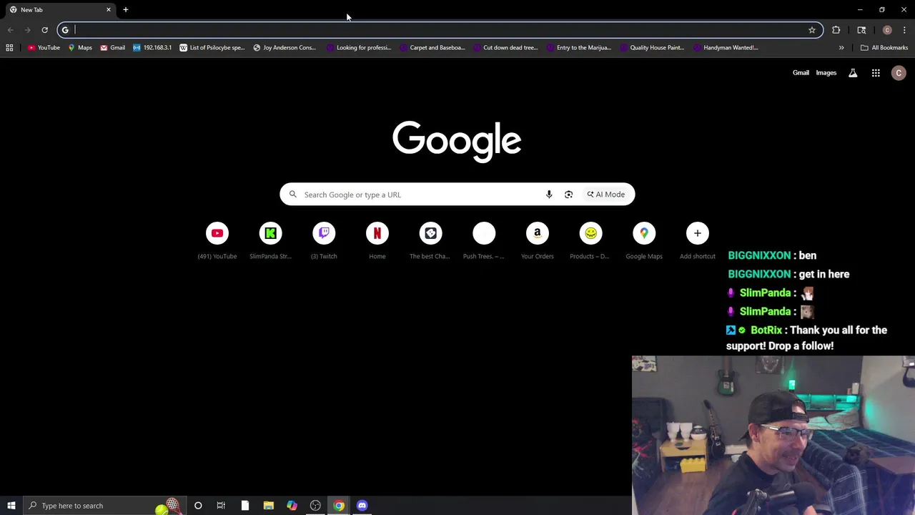This screenshot has width=915, height=515.
Task: Open Cortana circle in taskbar
Action: [198, 506]
